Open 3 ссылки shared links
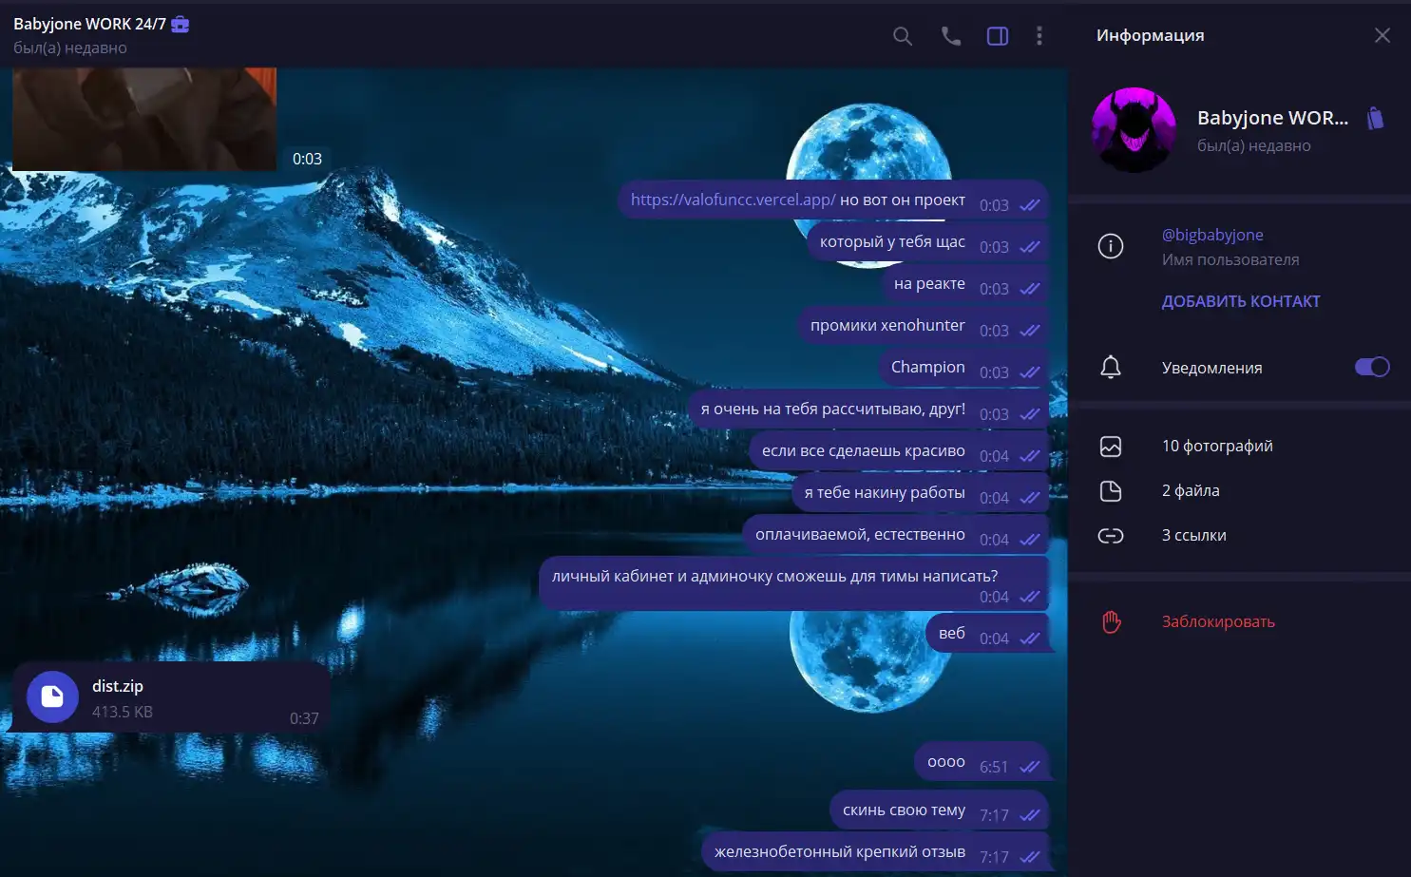Viewport: 1411px width, 877px height. tap(1194, 535)
